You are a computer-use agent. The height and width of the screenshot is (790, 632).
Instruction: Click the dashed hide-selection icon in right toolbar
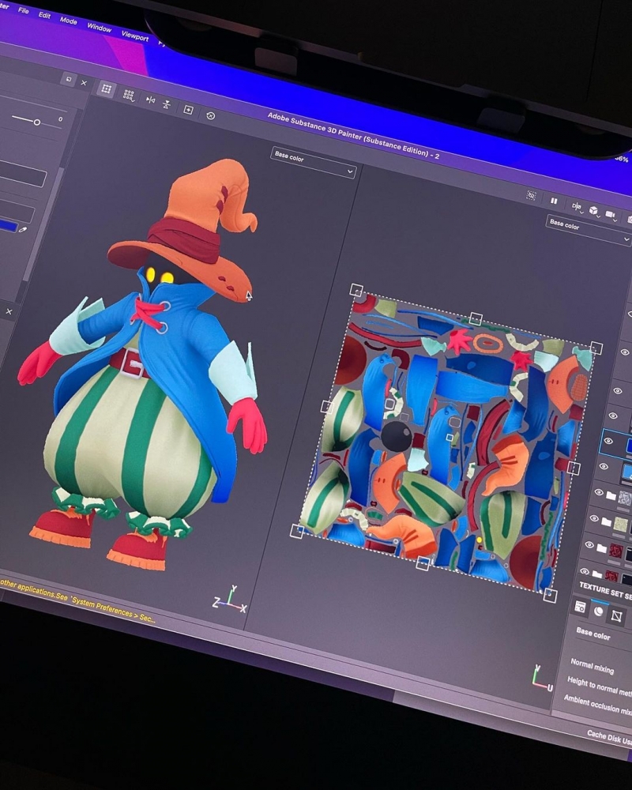click(531, 195)
